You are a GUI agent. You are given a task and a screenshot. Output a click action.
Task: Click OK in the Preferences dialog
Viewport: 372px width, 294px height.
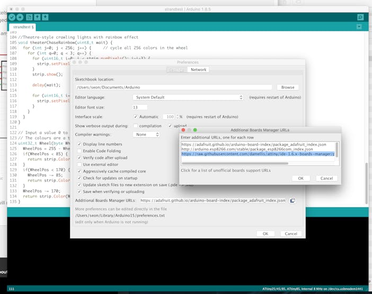click(x=265, y=234)
